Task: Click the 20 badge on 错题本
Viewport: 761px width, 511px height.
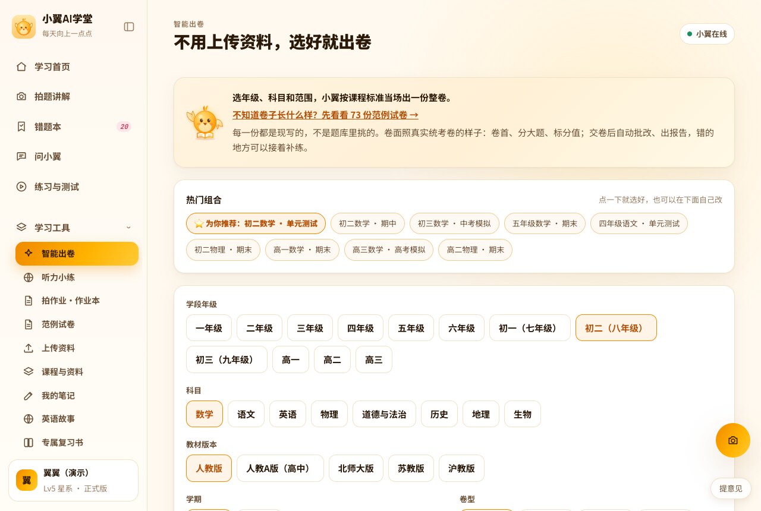Action: click(124, 127)
